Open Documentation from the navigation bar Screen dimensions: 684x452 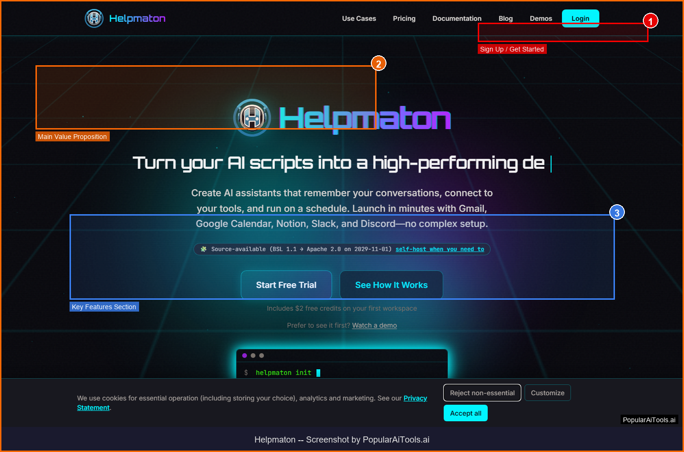457,18
